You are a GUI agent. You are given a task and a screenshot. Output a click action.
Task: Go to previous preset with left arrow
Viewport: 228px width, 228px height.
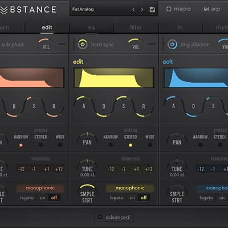coord(133,10)
